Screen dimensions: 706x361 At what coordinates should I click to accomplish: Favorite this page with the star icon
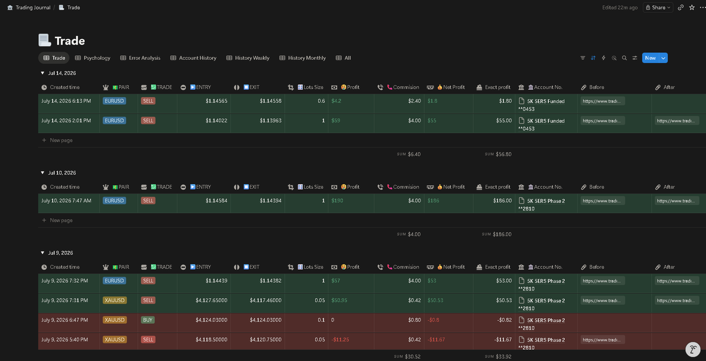click(691, 8)
